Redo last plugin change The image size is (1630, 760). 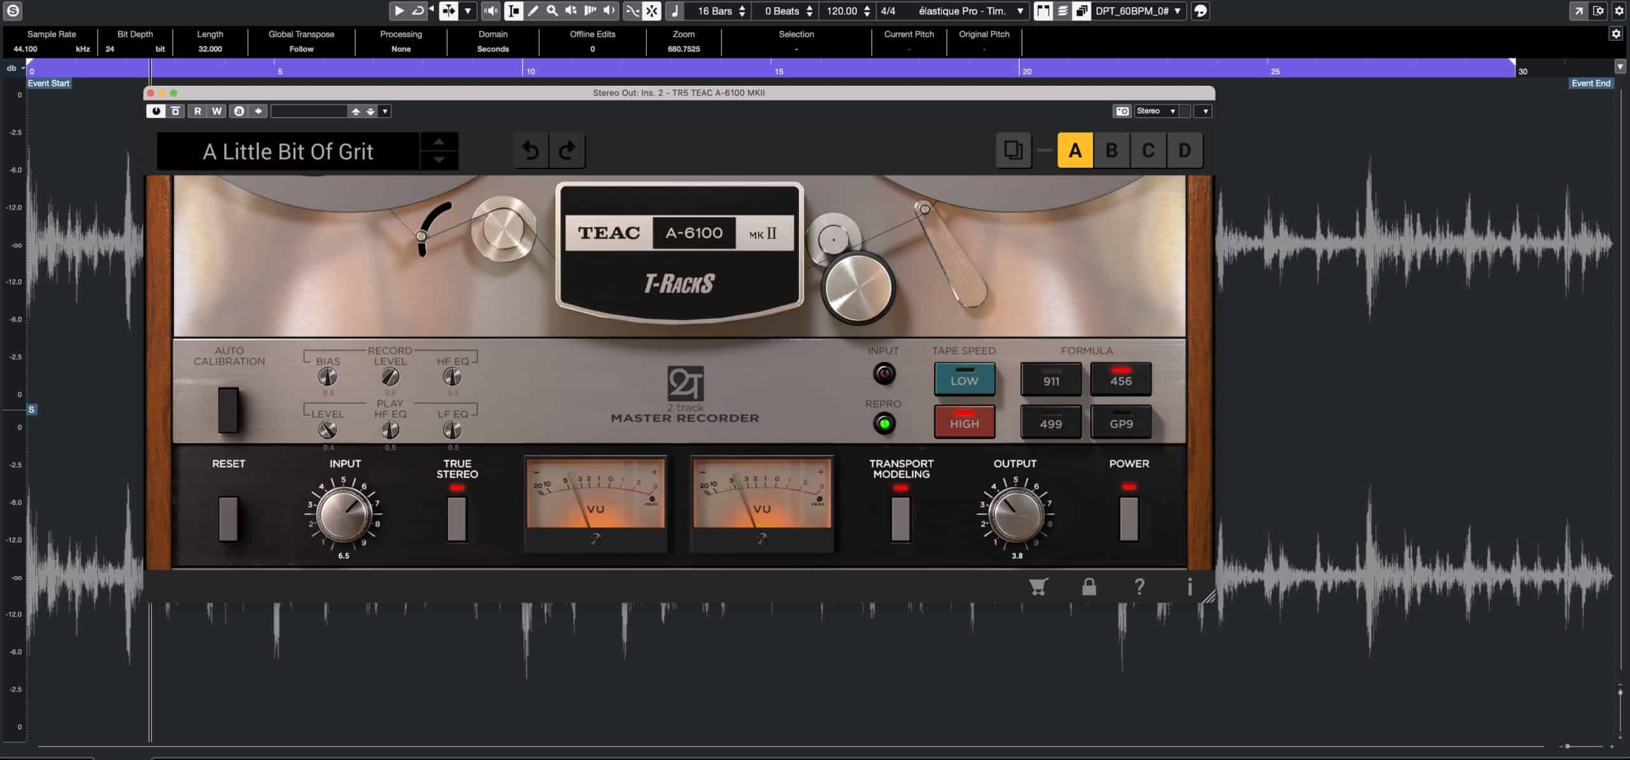567,151
